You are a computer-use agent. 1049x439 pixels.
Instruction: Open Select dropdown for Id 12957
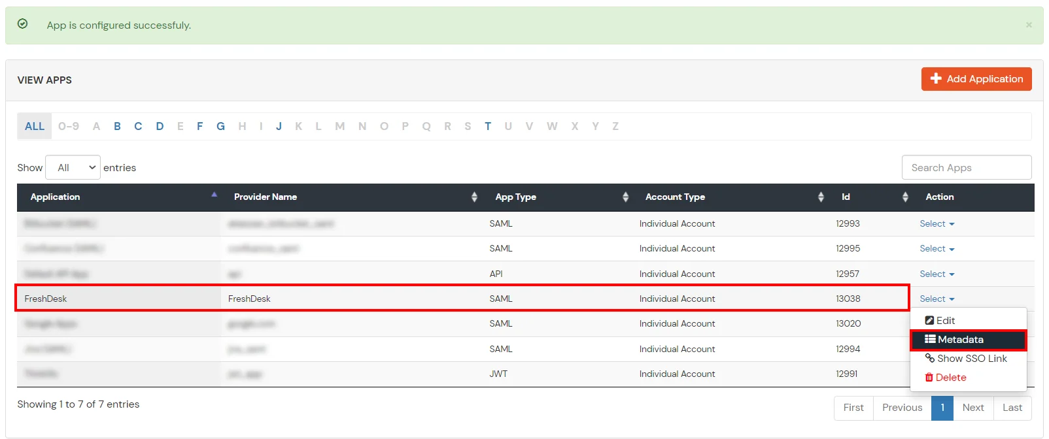pyautogui.click(x=937, y=274)
